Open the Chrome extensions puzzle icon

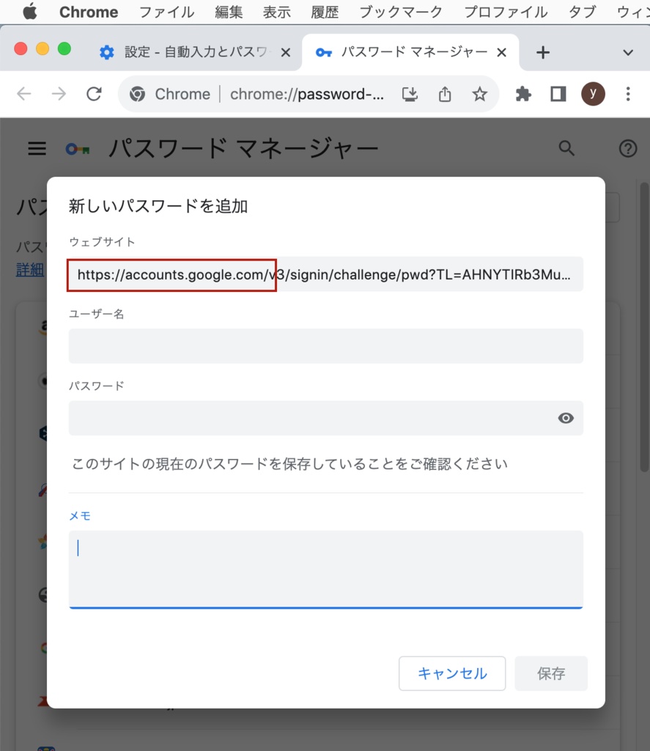(523, 94)
